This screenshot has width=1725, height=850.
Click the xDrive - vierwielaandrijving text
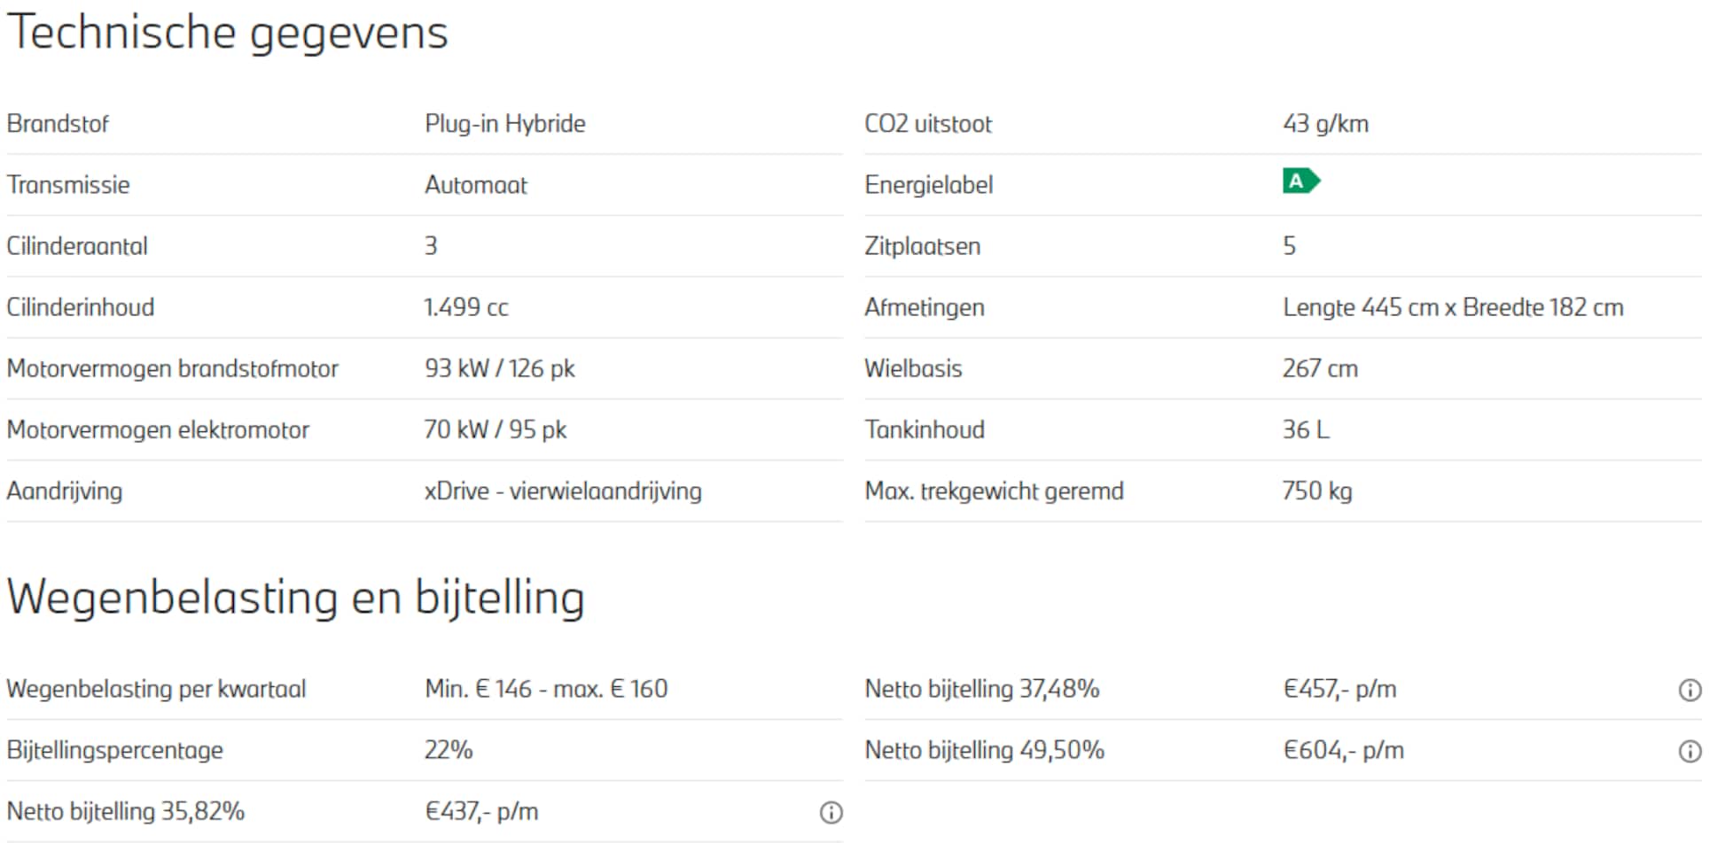(x=563, y=491)
